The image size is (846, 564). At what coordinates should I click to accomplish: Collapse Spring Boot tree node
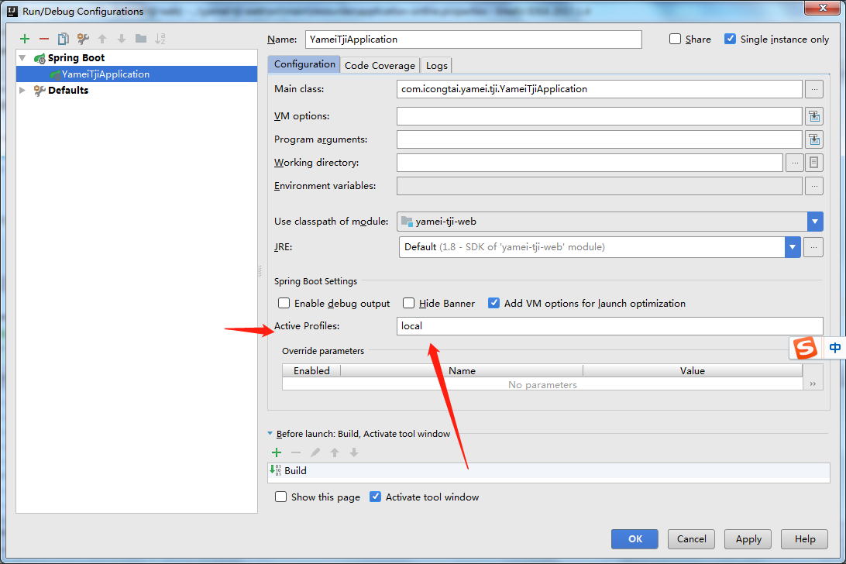22,58
